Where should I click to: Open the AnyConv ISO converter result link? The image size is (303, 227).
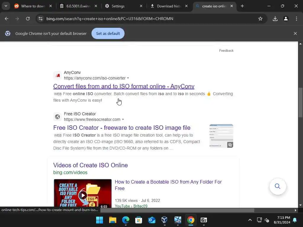[124, 86]
